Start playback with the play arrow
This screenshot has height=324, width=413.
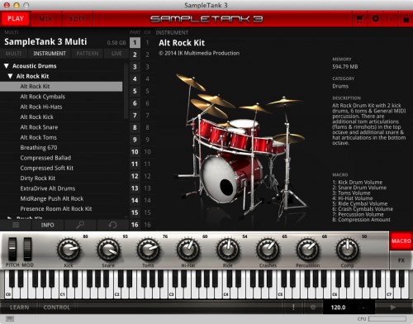tap(393, 307)
